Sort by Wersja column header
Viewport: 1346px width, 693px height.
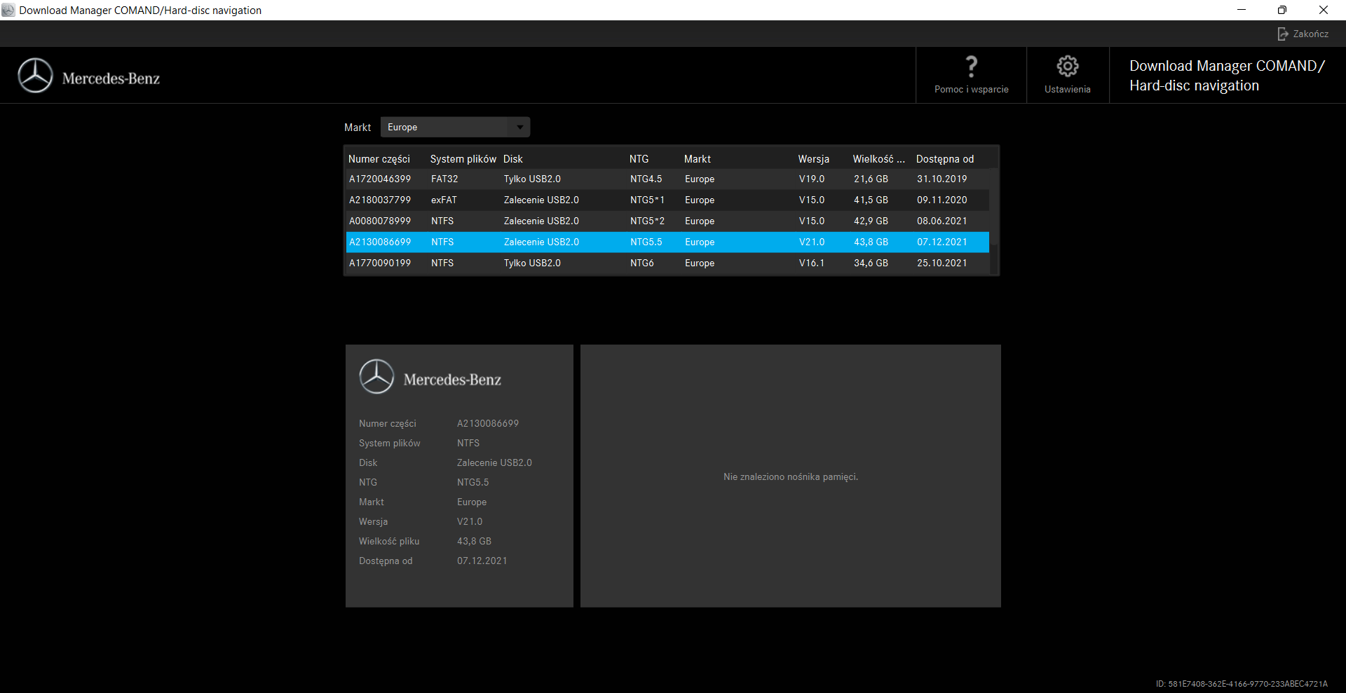[814, 159]
